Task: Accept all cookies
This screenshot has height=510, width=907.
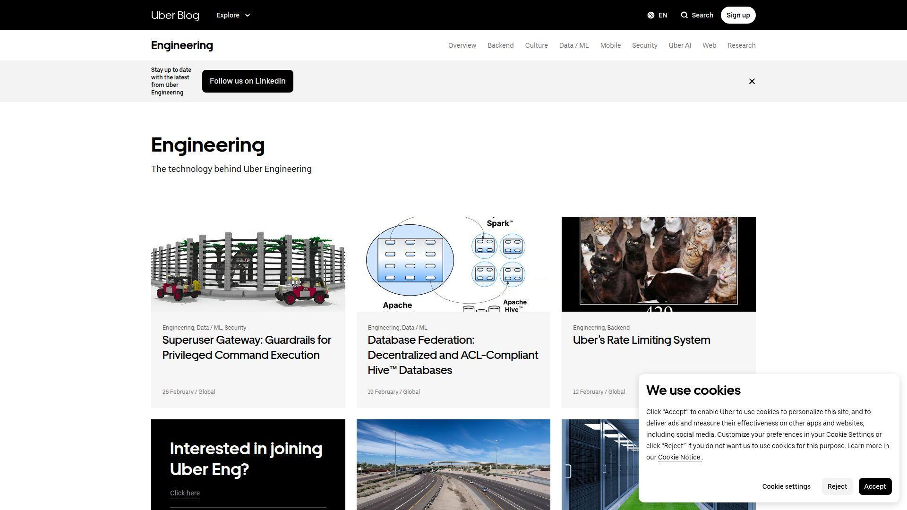Action: (875, 486)
